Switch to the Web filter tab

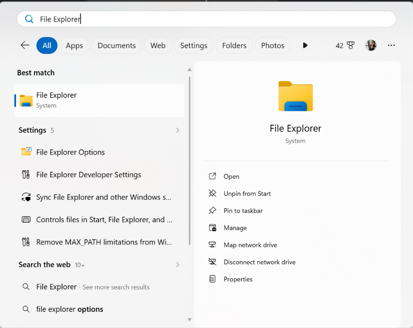click(158, 45)
